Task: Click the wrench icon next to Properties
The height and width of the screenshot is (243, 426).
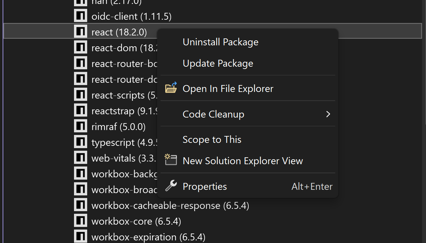Action: 171,186
